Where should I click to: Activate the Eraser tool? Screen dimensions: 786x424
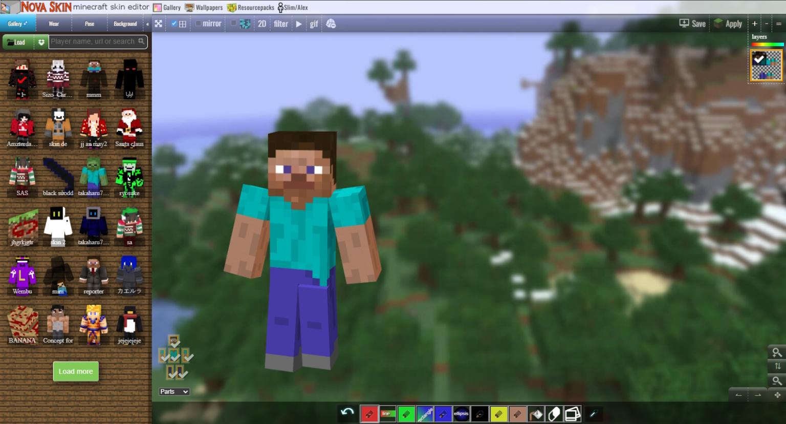tap(554, 414)
